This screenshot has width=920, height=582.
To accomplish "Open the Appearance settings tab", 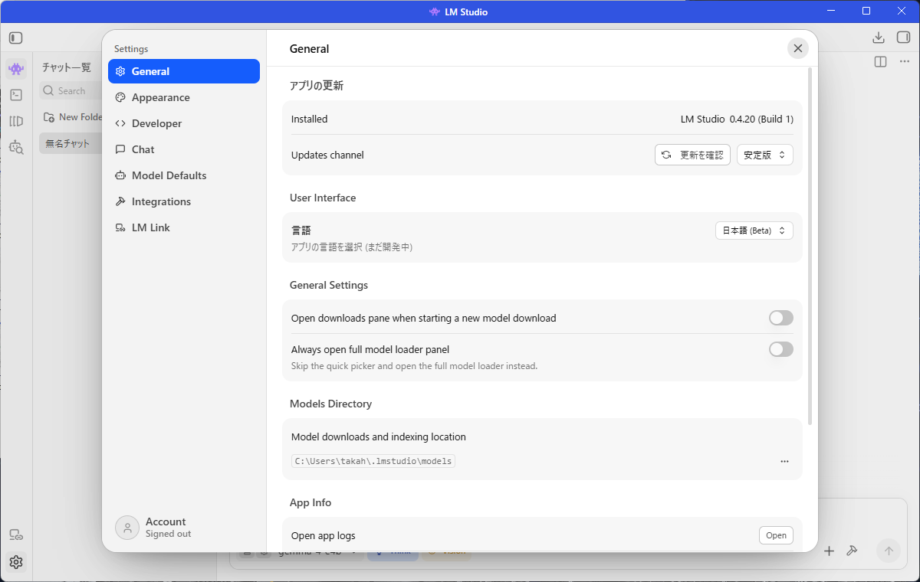I will (x=184, y=97).
